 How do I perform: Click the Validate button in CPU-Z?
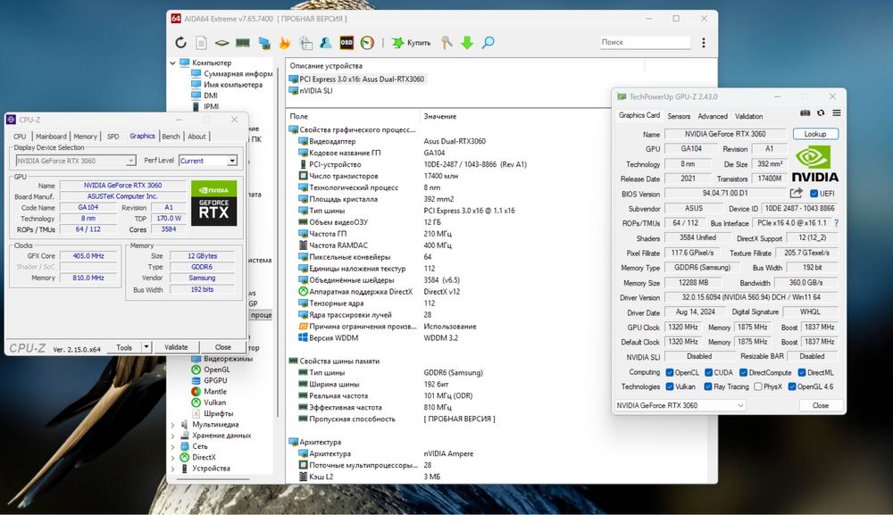pos(176,347)
